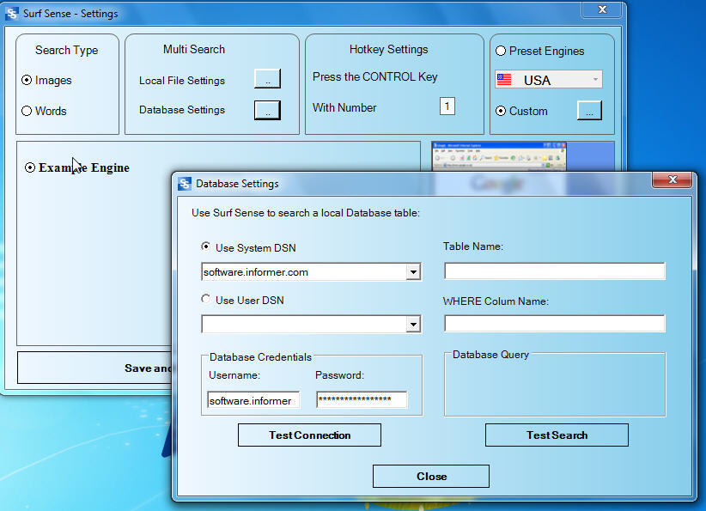Select the Images search type
Image resolution: width=706 pixels, height=511 pixels.
(x=27, y=80)
